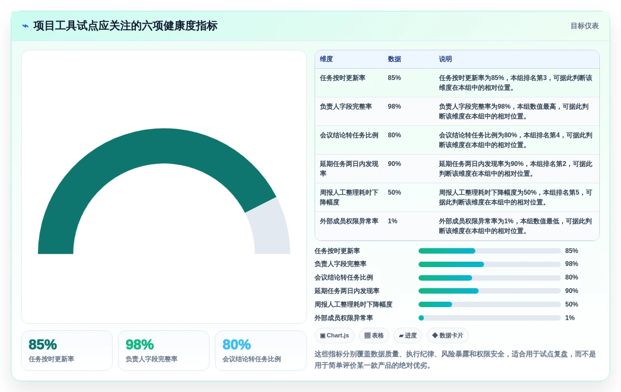621x392 pixels.
Task: Click the 1% value in the table
Action: coord(393,221)
